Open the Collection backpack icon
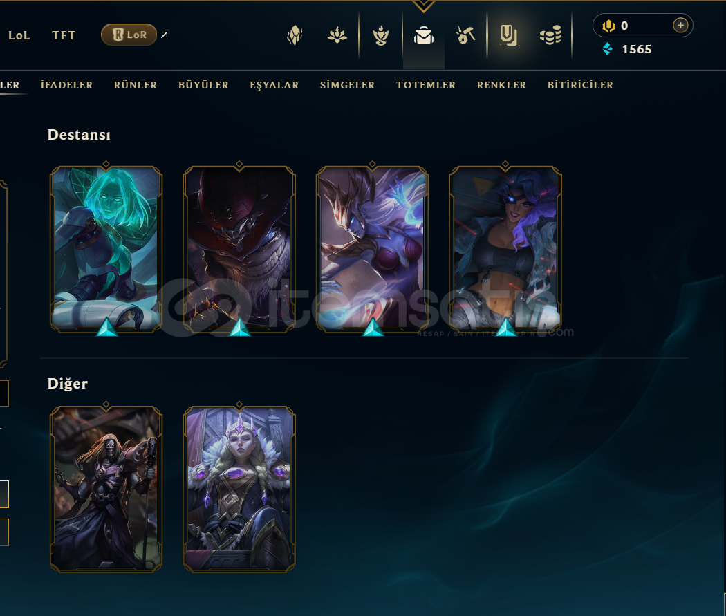This screenshot has height=616, width=726. pyautogui.click(x=424, y=36)
